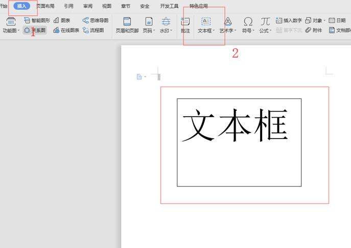
Task: Open the 特色应用 tab
Action: pos(199,6)
